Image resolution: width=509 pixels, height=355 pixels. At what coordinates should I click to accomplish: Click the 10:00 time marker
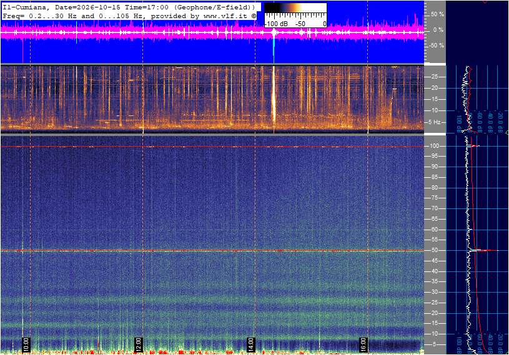point(26,344)
